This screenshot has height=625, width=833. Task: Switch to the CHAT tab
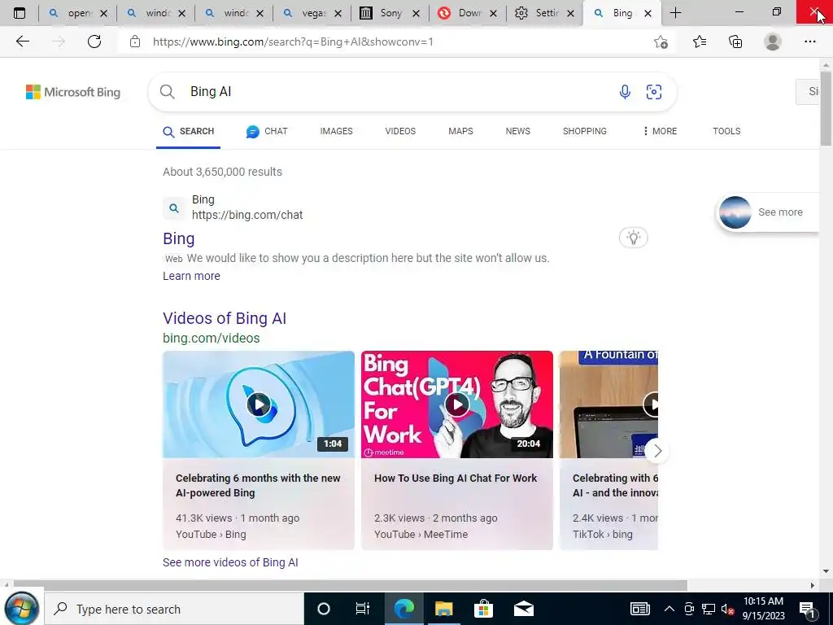pyautogui.click(x=267, y=131)
